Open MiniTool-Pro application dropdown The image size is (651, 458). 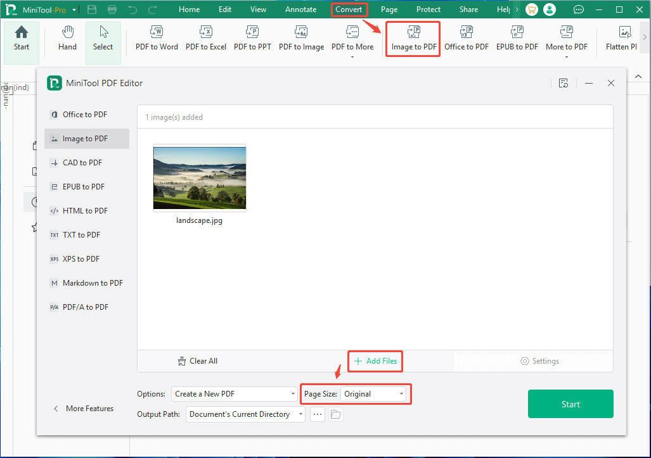tap(74, 10)
